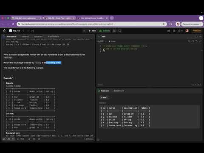Switch to the Description tab
204x153 pixels.
[10, 37]
